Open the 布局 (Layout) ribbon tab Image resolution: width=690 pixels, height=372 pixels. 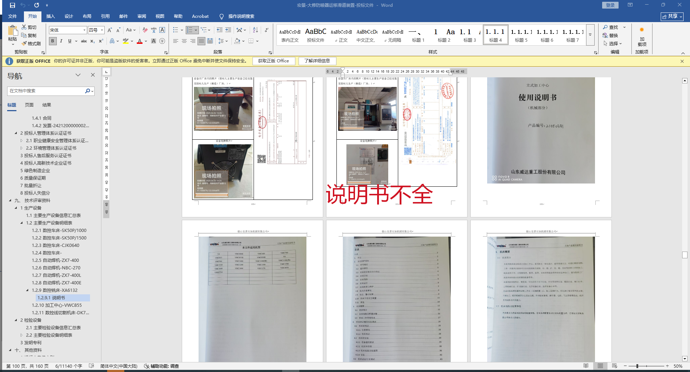point(87,16)
